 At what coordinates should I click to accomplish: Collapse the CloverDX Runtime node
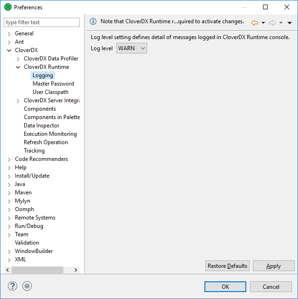18,67
